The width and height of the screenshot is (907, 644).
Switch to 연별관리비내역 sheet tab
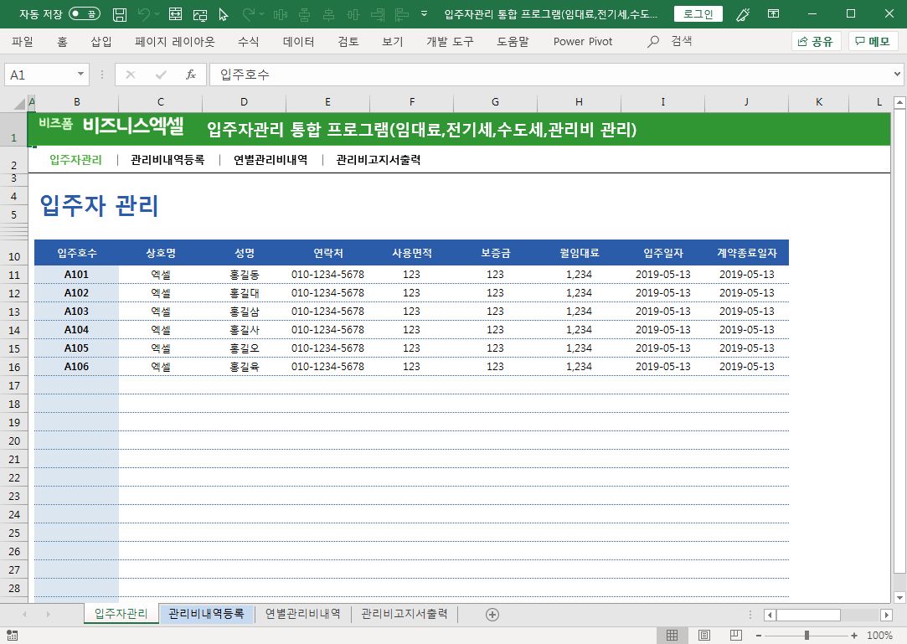point(302,614)
